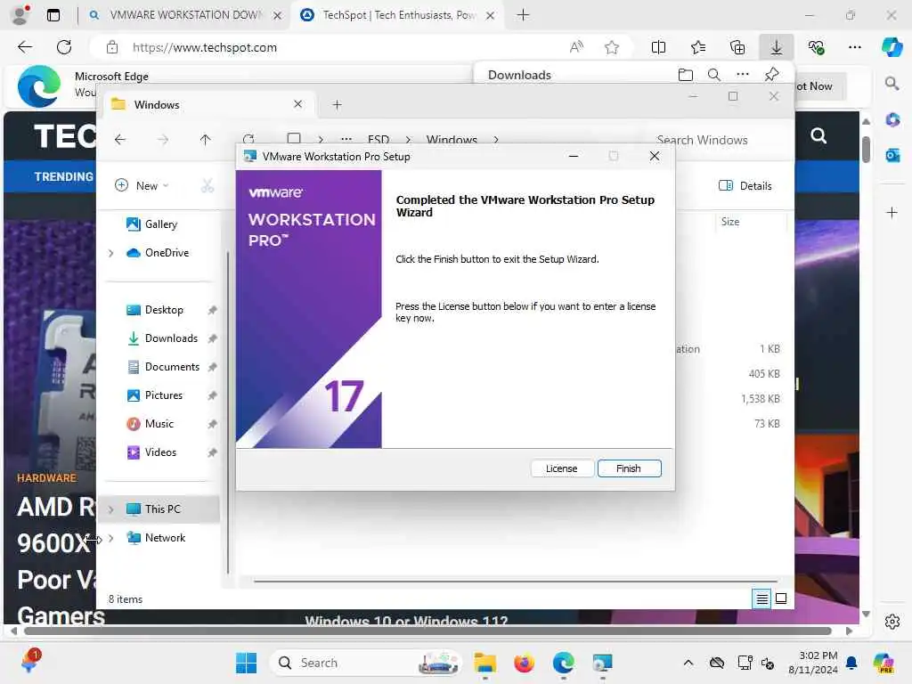Click the taskbar Search box
The width and height of the screenshot is (912, 684).
[x=365, y=663]
